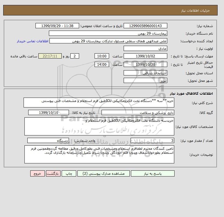Click the تاریخ و ساعت اعلان عمومی label
This screenshot has width=224, height=217.
pos(102,26)
